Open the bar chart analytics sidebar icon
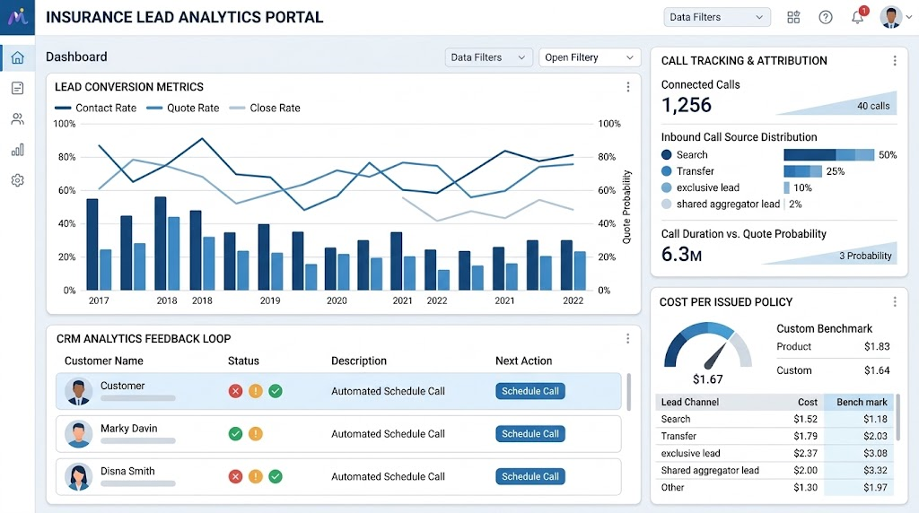Image resolution: width=919 pixels, height=513 pixels. (x=18, y=150)
